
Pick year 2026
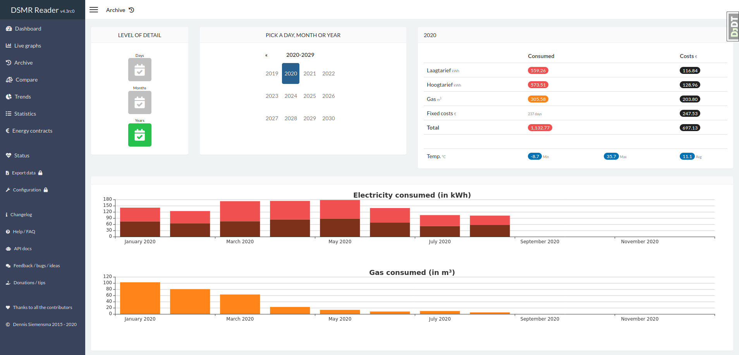pos(328,96)
